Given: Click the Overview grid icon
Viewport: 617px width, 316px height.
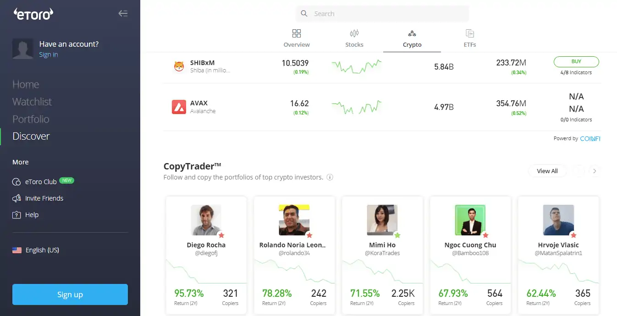Looking at the screenshot, I should tap(297, 33).
